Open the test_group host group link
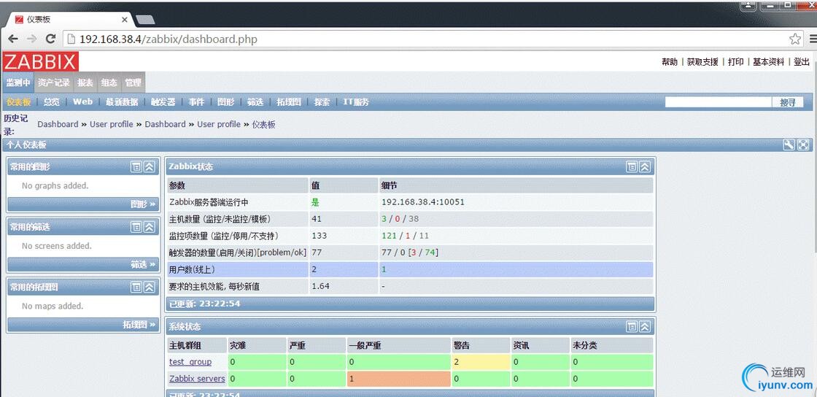 tap(190, 361)
